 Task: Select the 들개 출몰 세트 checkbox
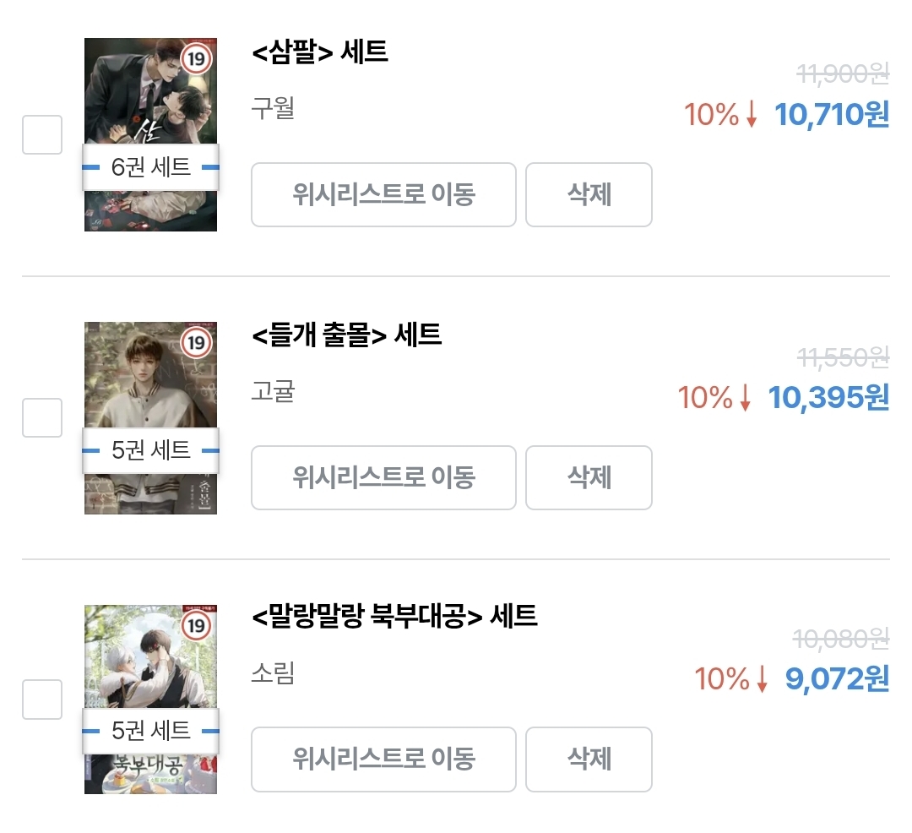(42, 417)
